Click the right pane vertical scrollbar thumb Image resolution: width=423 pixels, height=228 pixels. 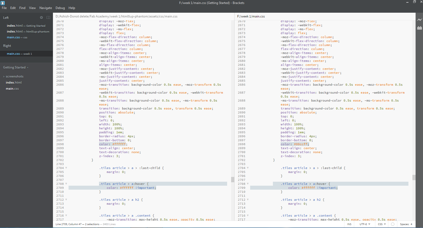click(414, 177)
